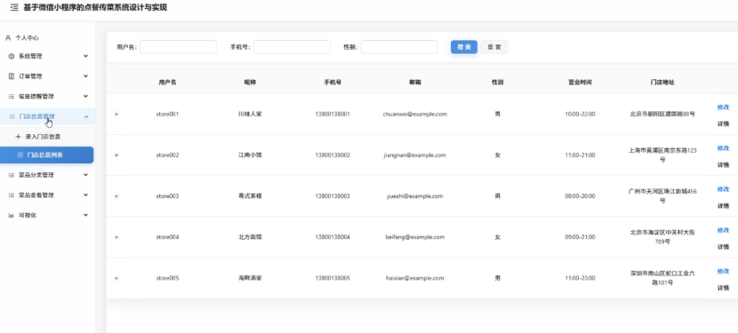Select the email yueshi@example.com

(x=415, y=196)
